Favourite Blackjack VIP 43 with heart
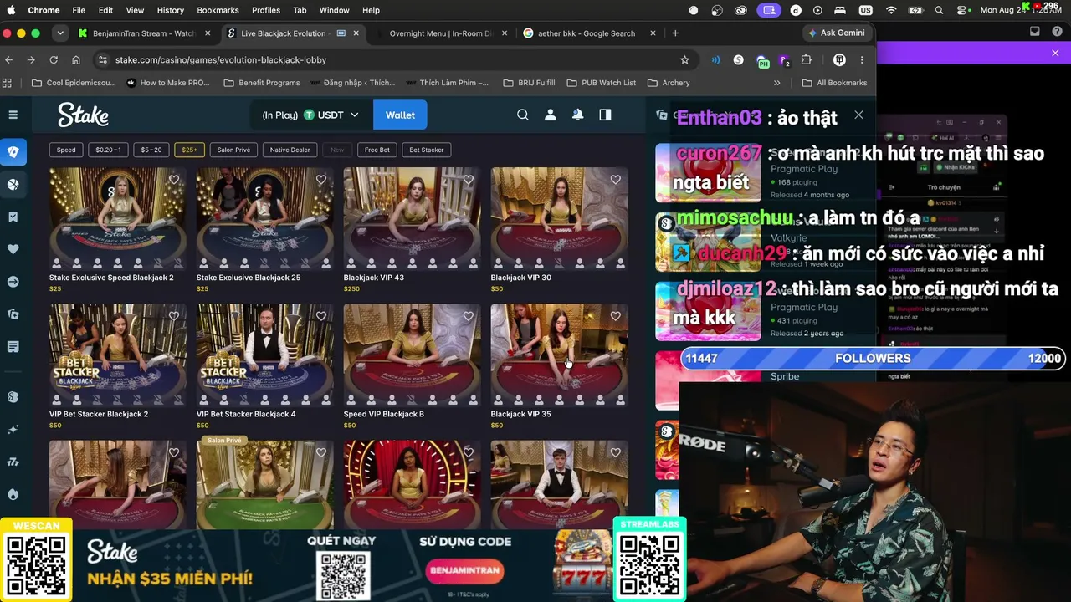Viewport: 1071px width, 602px height. tap(469, 180)
